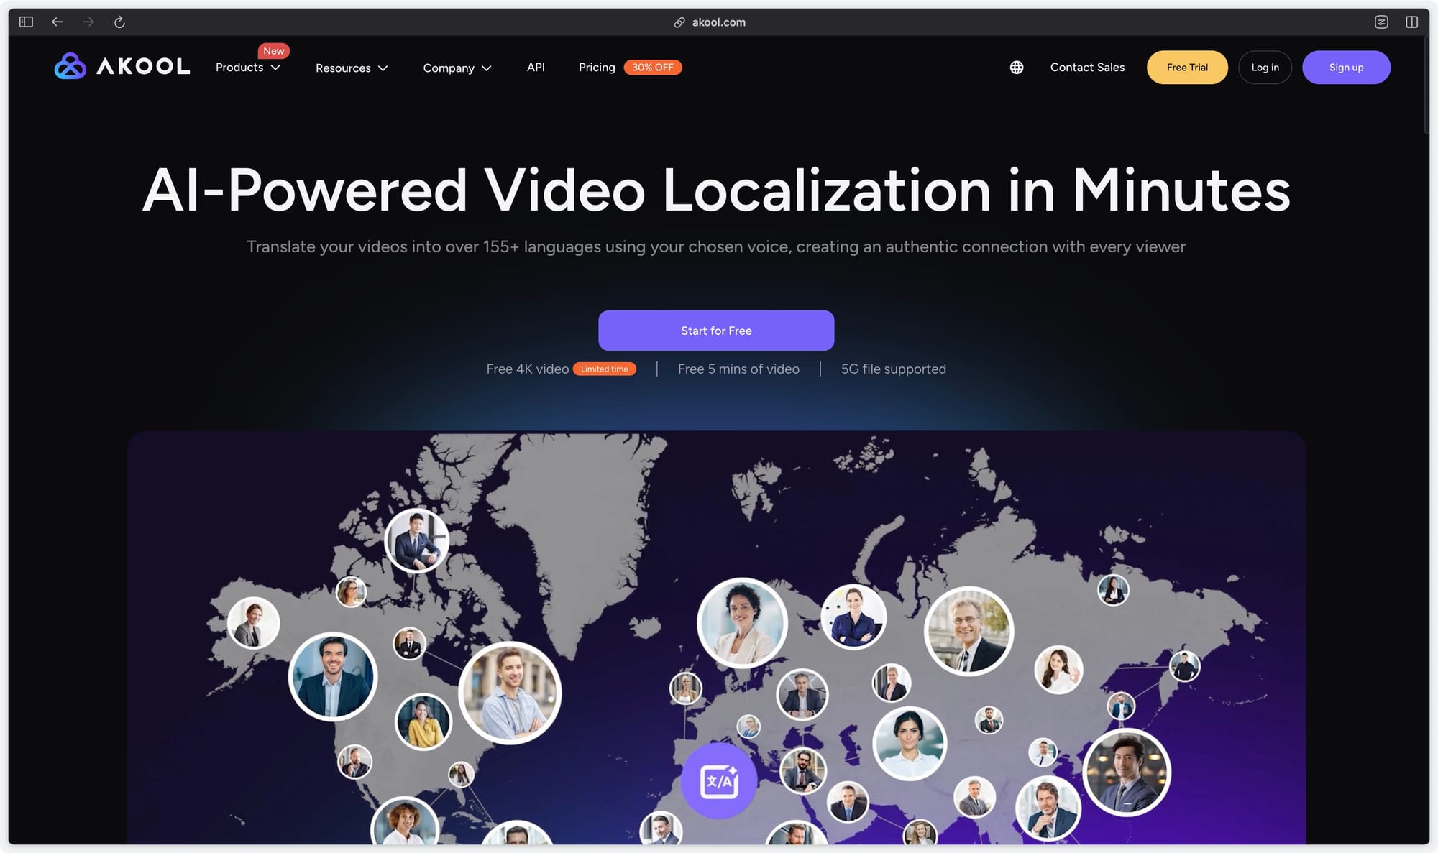Reload the page with the refresh icon
Screen dimensions: 1438x853
click(120, 22)
